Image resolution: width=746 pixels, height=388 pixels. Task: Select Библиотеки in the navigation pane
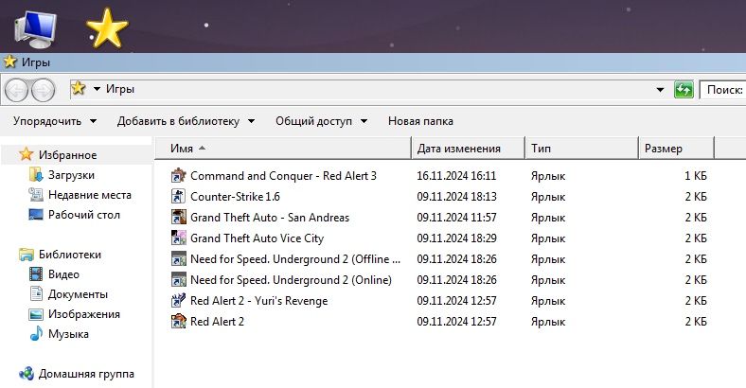pyautogui.click(x=70, y=255)
